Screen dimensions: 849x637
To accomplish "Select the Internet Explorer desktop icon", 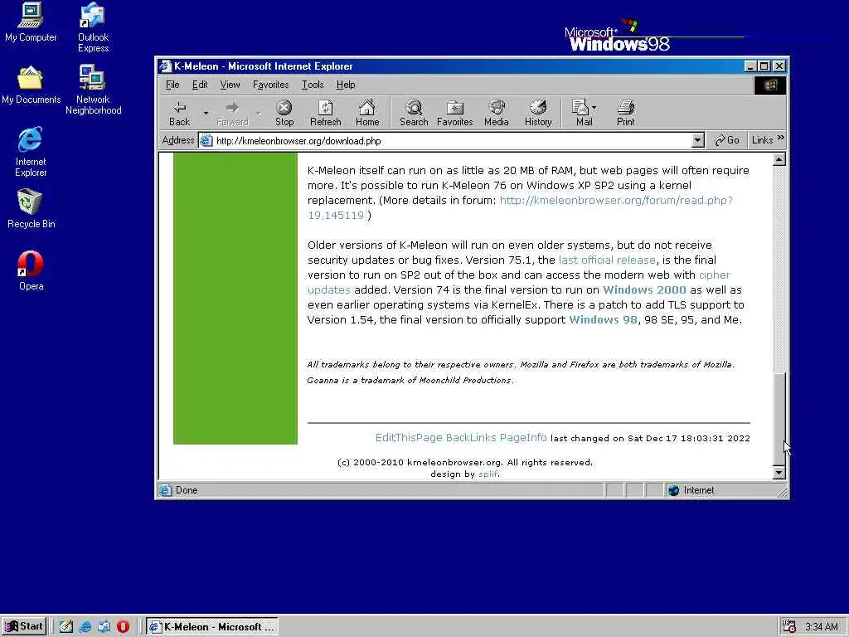I will point(31,153).
